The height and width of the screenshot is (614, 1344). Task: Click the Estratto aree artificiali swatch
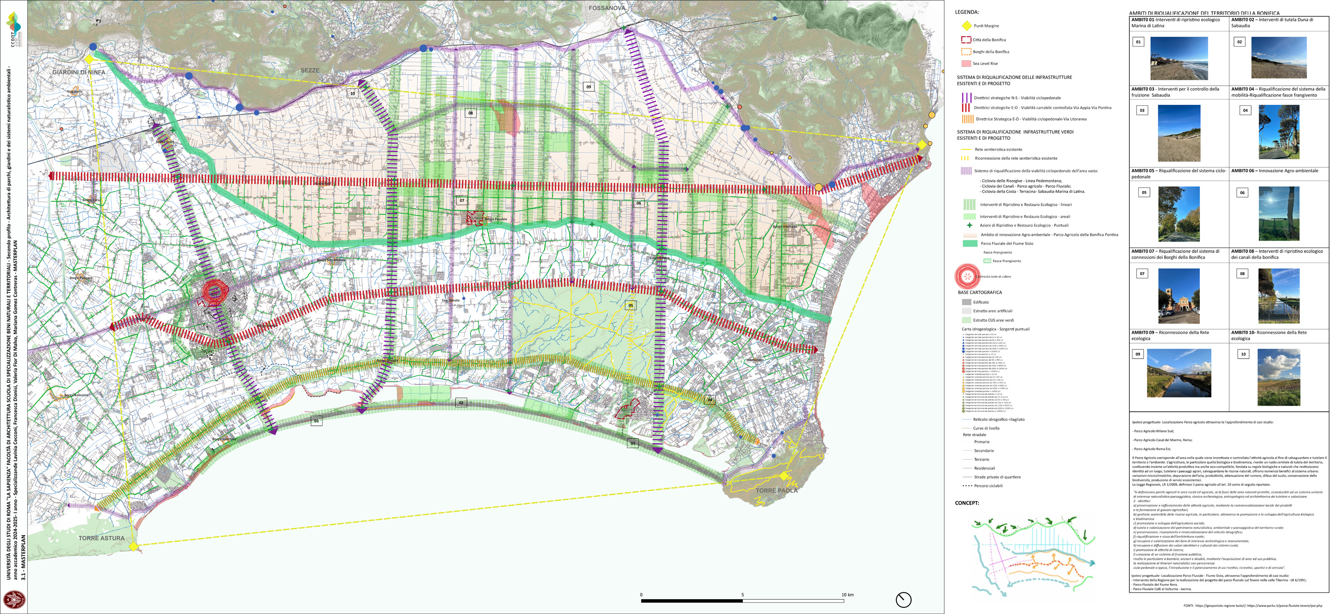(x=967, y=311)
